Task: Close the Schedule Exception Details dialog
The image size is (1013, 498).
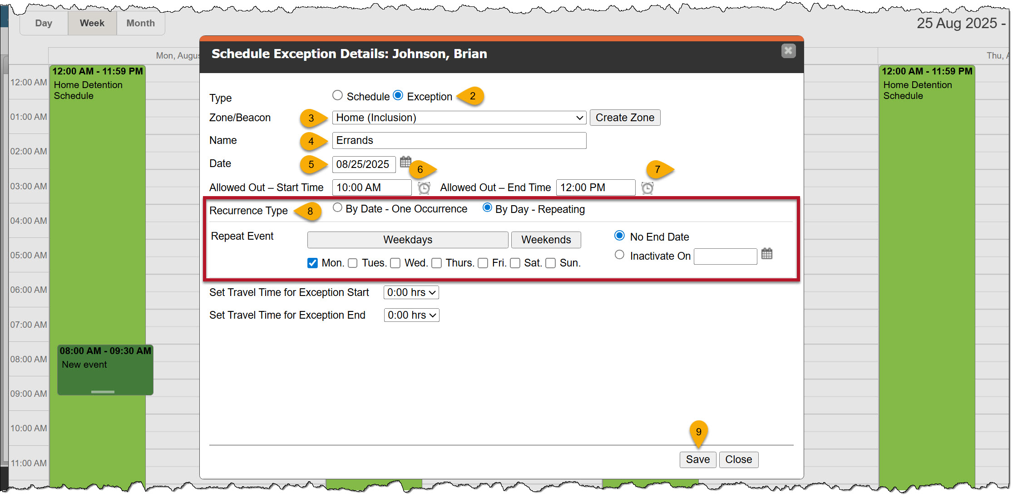Action: pos(788,51)
